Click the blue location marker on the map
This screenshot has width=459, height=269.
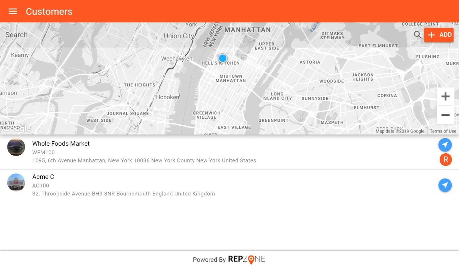coord(223,59)
